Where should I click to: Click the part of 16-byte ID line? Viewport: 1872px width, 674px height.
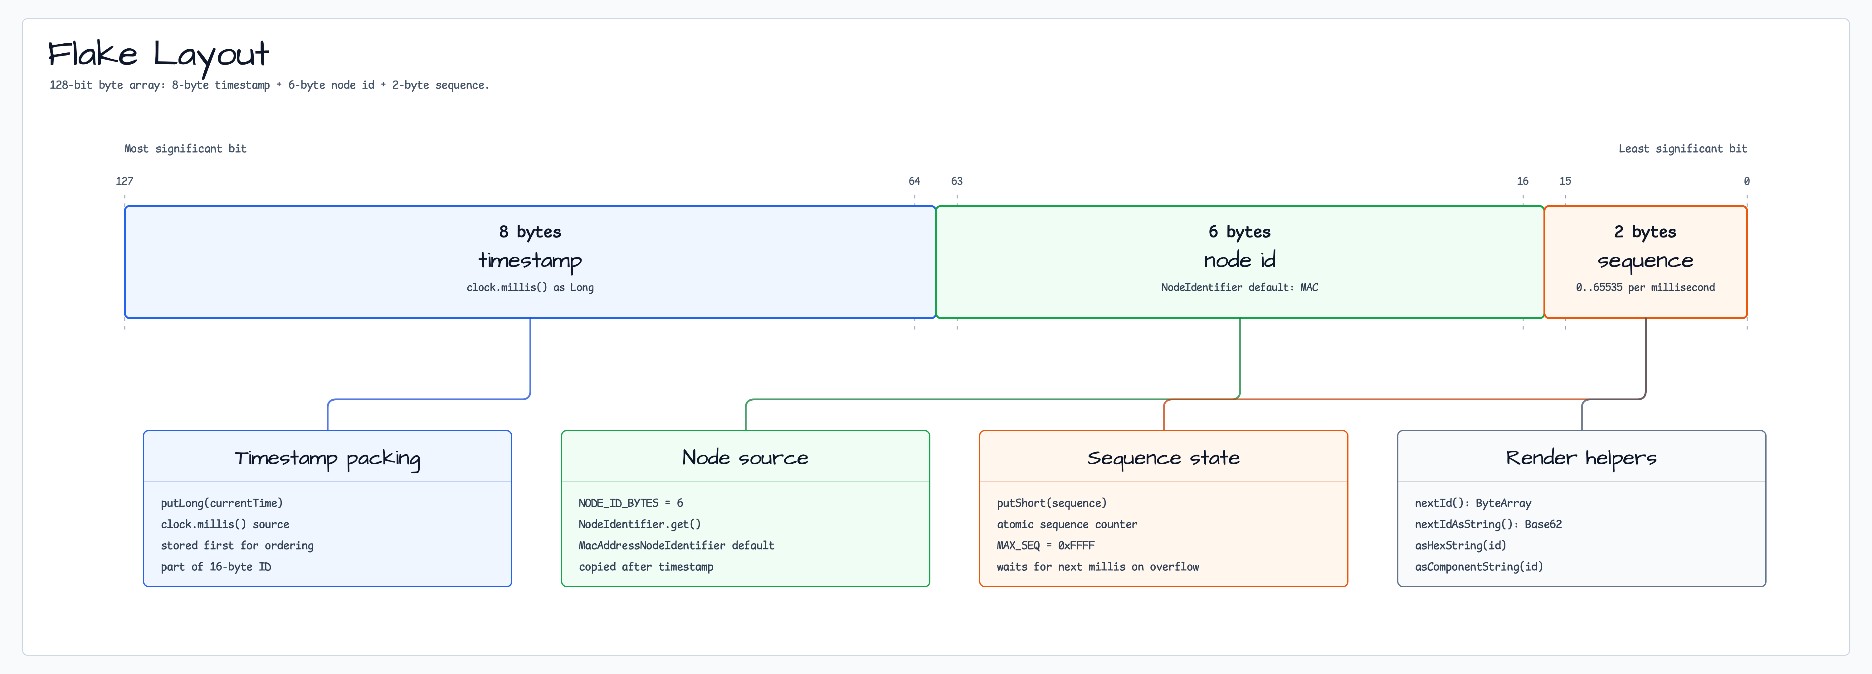click(216, 566)
